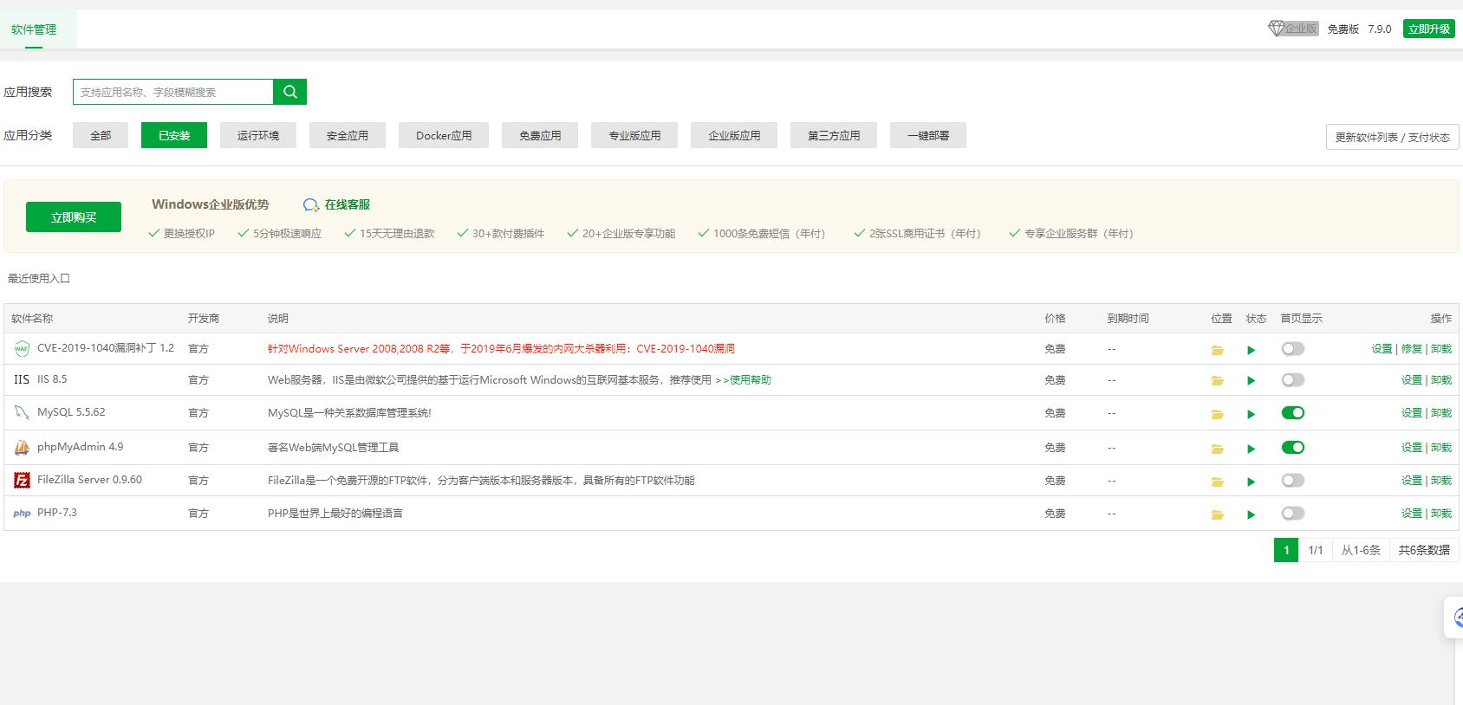Open folder location for phpMyAdmin 4.9
Viewport: 1463px width, 705px height.
tap(1217, 449)
